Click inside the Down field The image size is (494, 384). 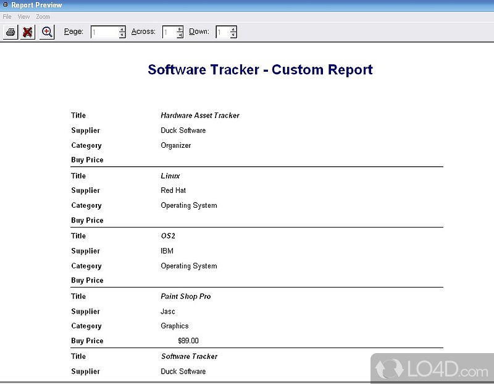click(x=223, y=32)
